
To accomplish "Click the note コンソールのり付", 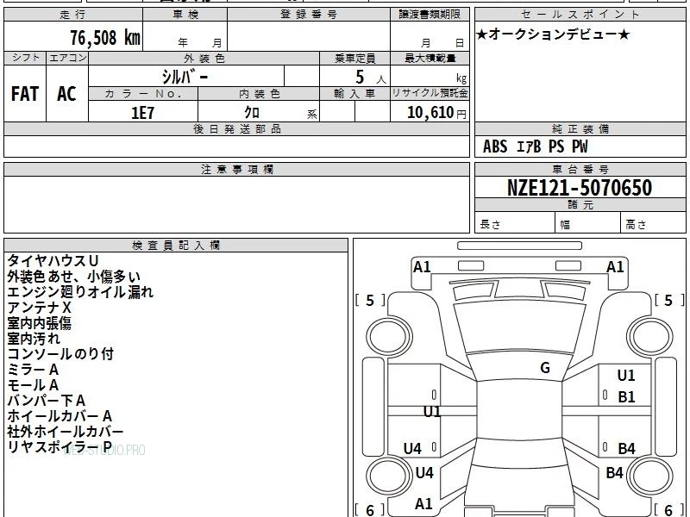I will coord(60,354).
